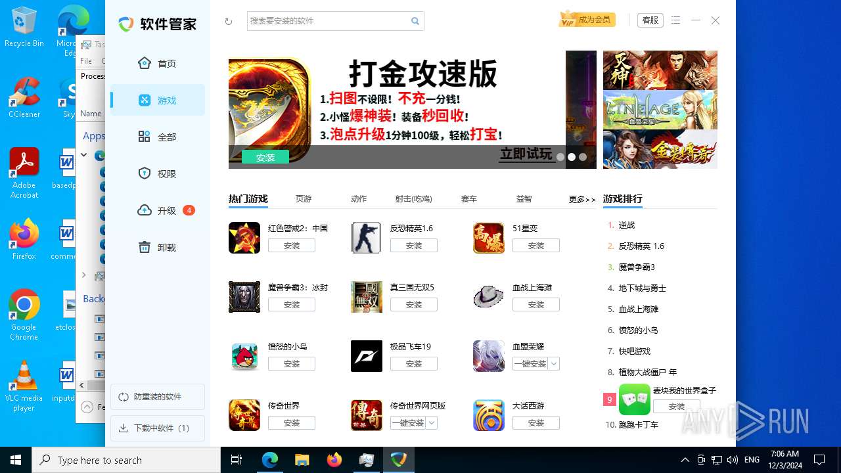Open File Explorer from the taskbar

[302, 460]
